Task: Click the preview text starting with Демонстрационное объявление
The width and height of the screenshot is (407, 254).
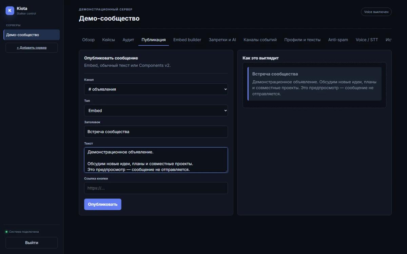Action: [x=314, y=88]
